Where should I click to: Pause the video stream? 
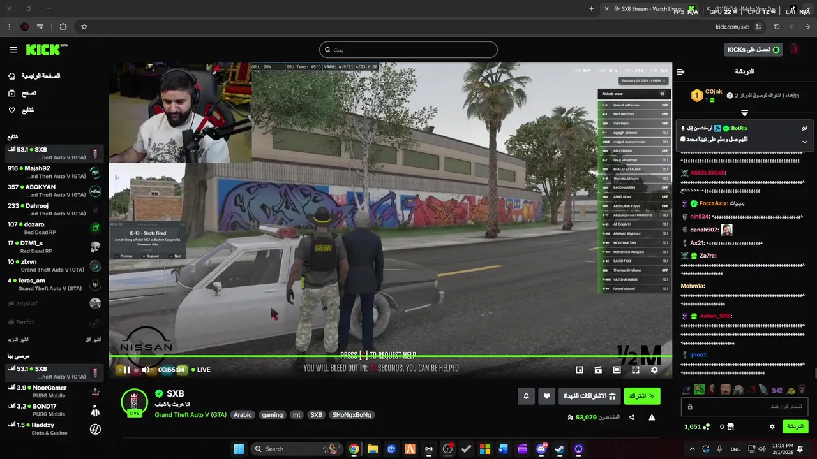point(126,370)
